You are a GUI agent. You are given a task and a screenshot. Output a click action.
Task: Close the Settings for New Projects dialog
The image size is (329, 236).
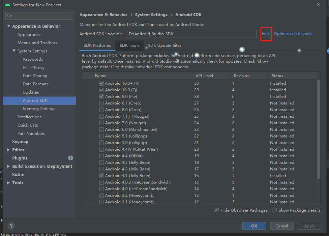pos(318,5)
